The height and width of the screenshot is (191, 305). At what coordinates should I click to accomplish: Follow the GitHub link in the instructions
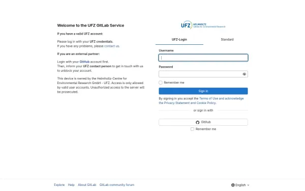pos(84,62)
